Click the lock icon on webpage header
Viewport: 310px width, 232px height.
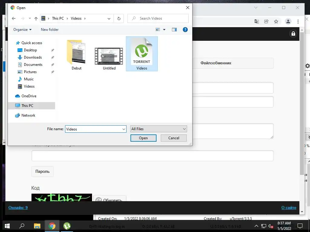[x=293, y=34]
